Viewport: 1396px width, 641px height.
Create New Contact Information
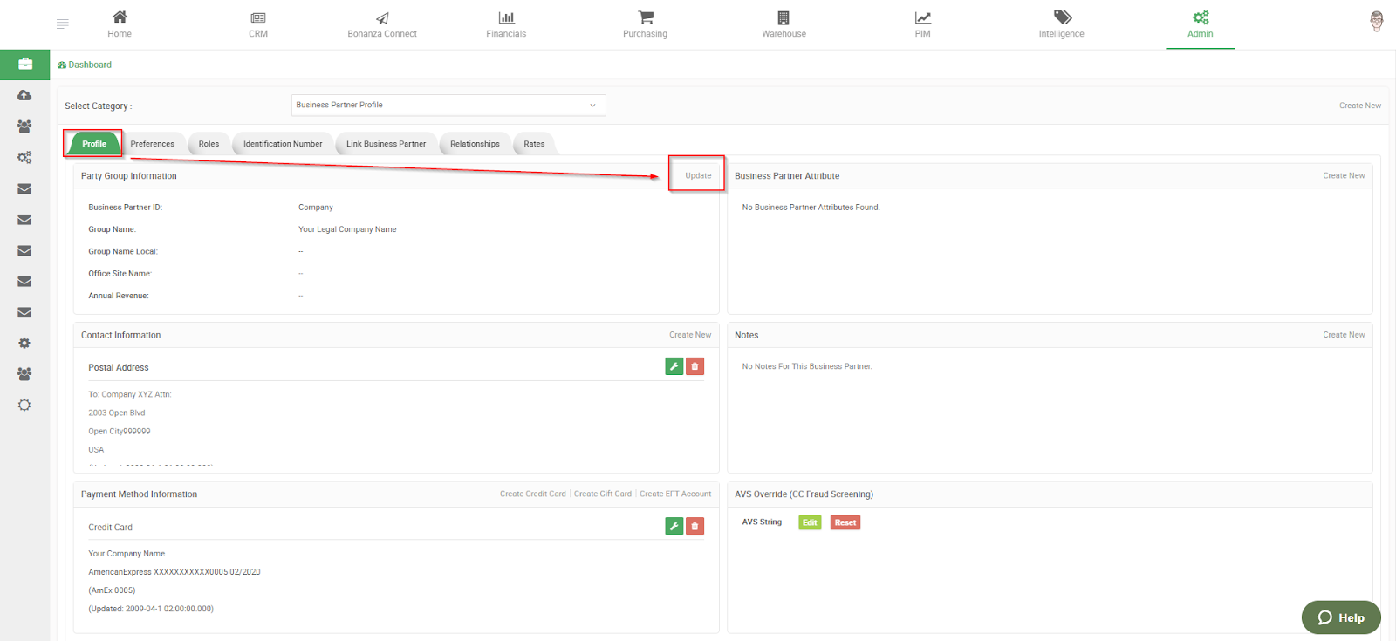click(x=690, y=335)
